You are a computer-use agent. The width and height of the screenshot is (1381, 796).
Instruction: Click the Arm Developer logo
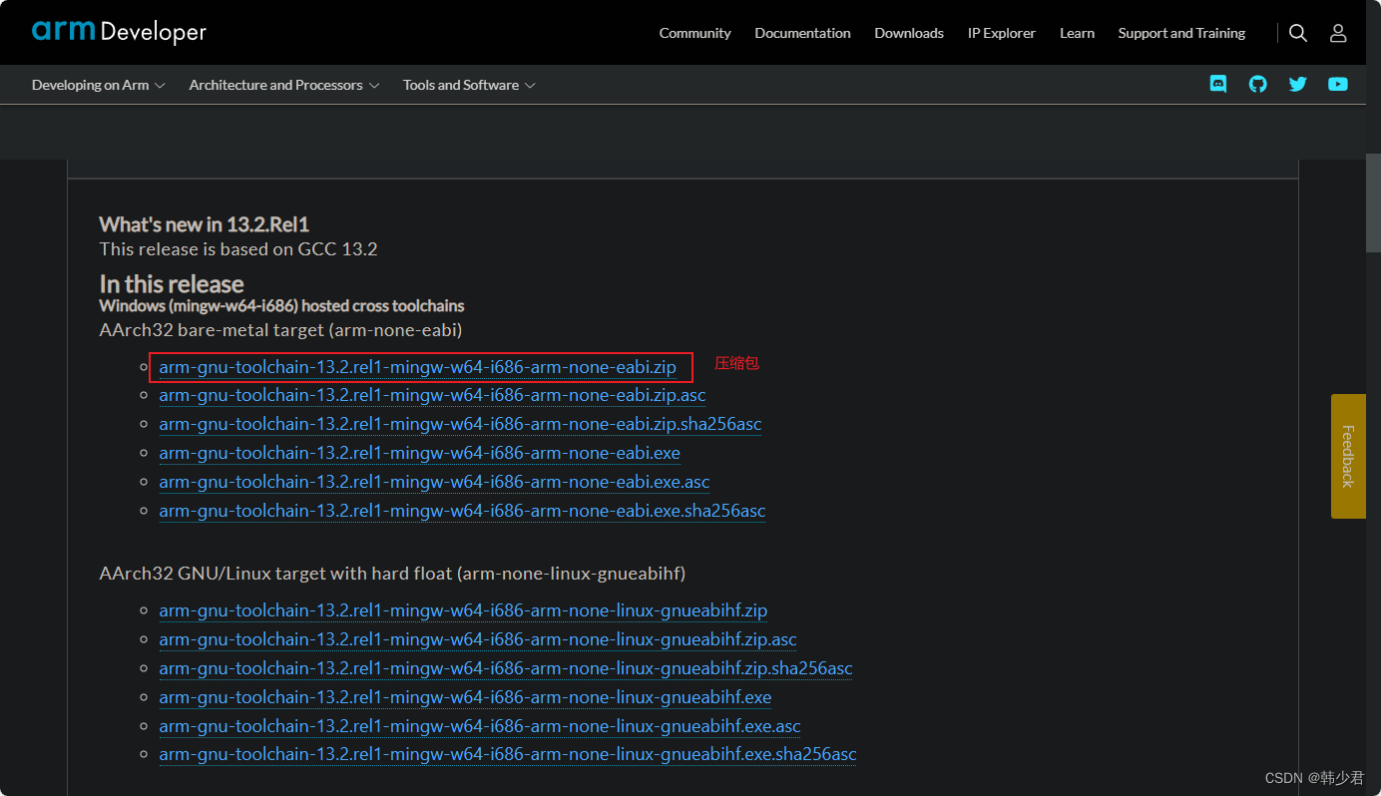click(119, 32)
